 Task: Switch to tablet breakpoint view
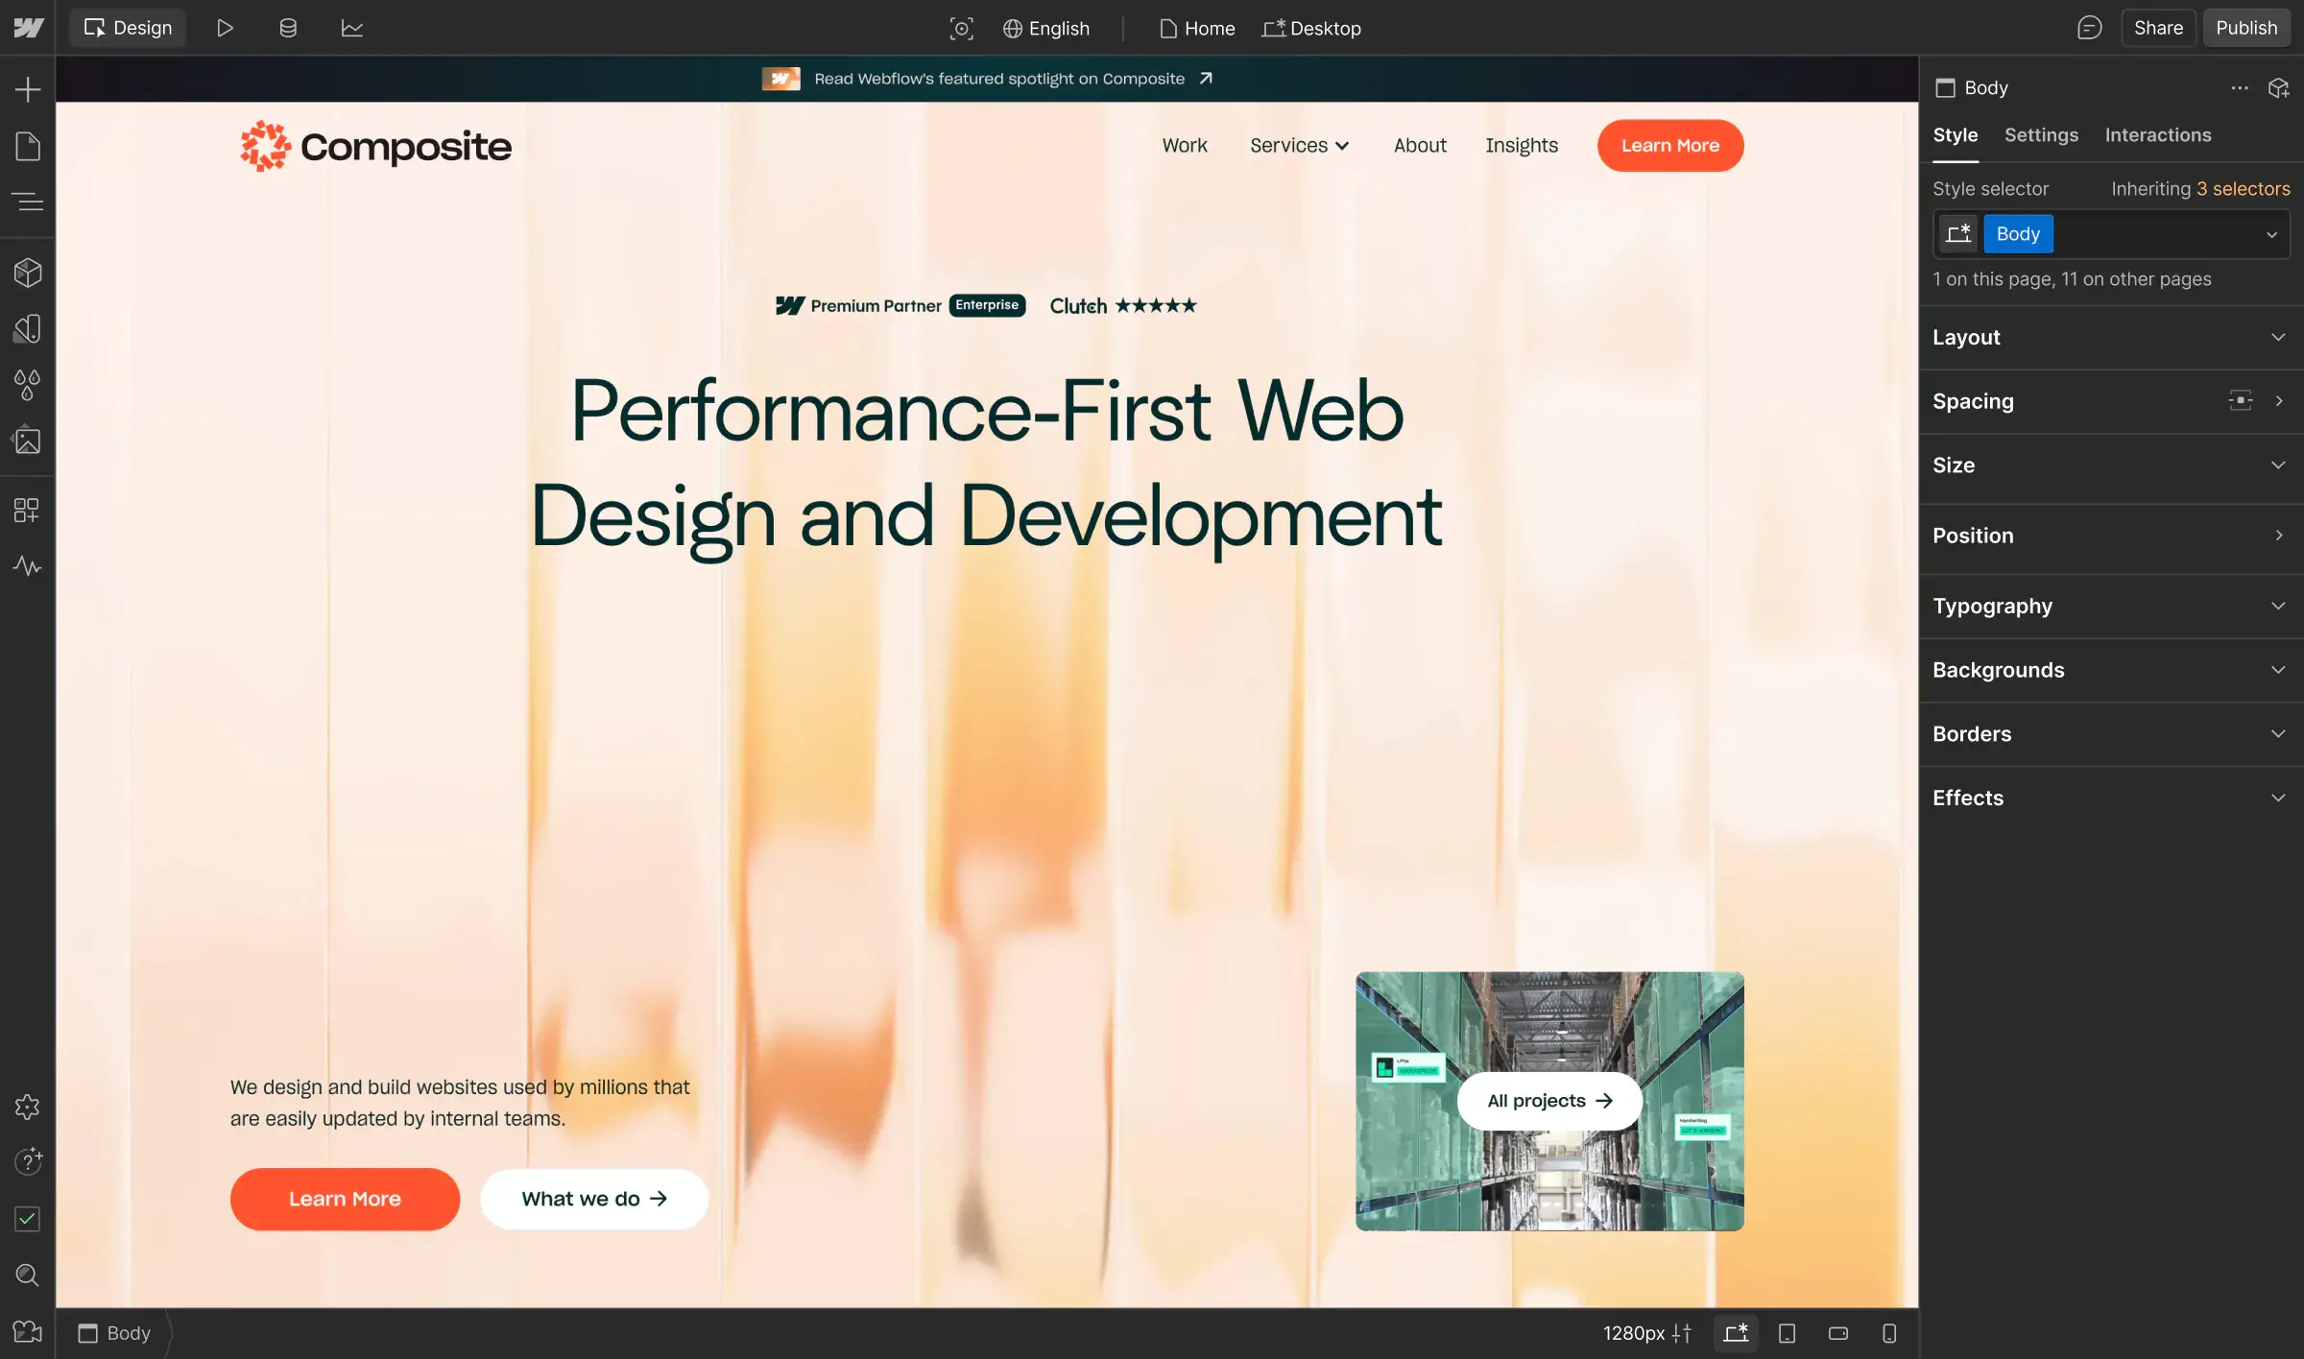(1787, 1333)
